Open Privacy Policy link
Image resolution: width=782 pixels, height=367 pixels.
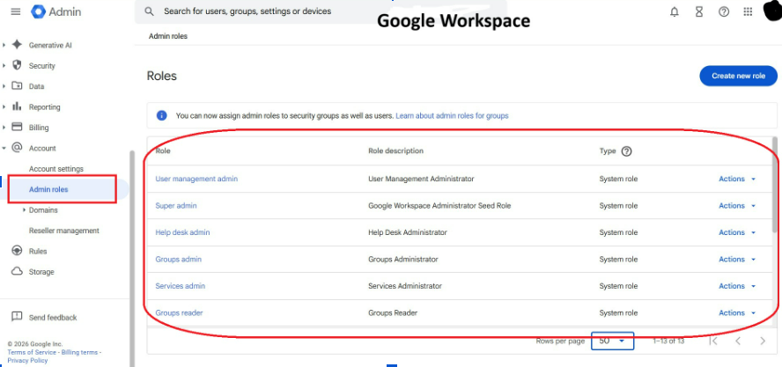point(27,361)
